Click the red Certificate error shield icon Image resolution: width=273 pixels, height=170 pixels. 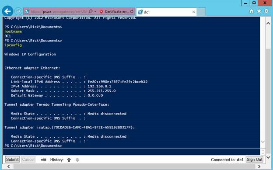[x=101, y=12]
